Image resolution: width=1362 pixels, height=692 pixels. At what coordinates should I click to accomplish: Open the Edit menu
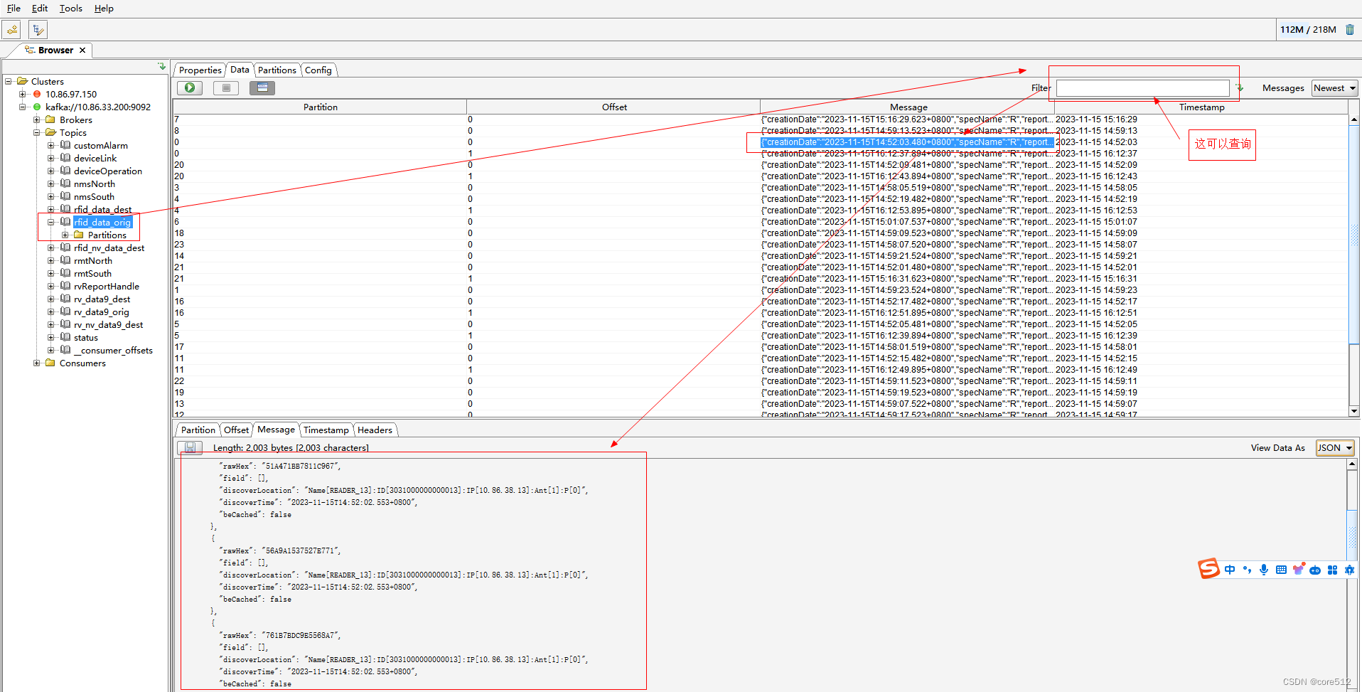point(40,9)
